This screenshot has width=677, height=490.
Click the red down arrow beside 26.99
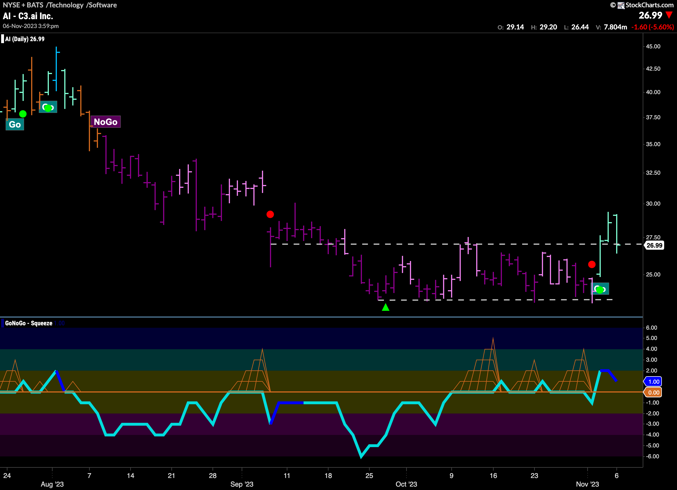[x=670, y=15]
